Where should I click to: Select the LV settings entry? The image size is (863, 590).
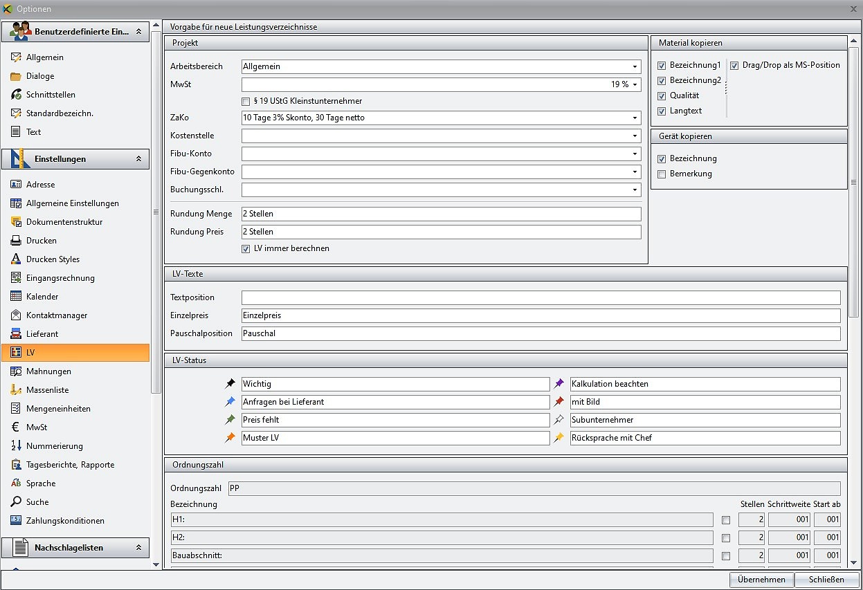pos(75,353)
